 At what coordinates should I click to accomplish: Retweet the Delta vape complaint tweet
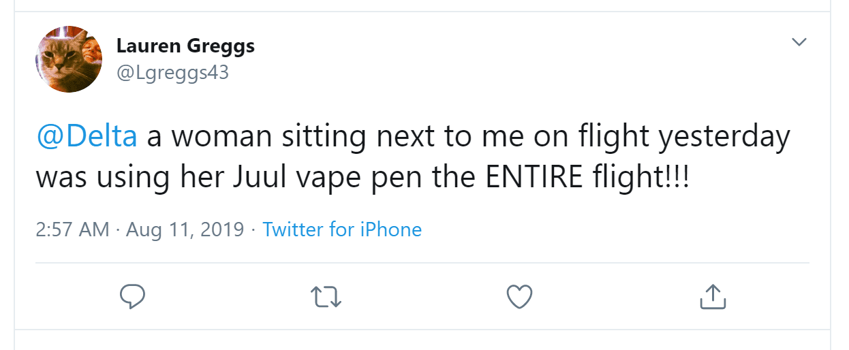(x=326, y=297)
